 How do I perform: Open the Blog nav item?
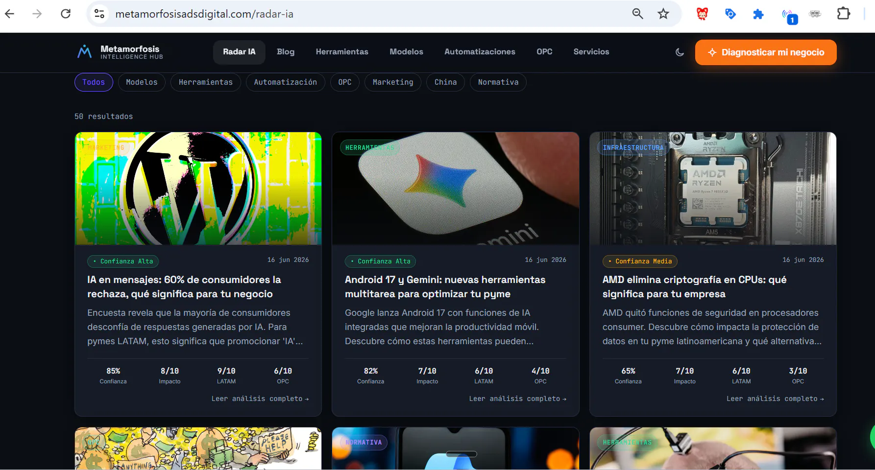pos(286,52)
